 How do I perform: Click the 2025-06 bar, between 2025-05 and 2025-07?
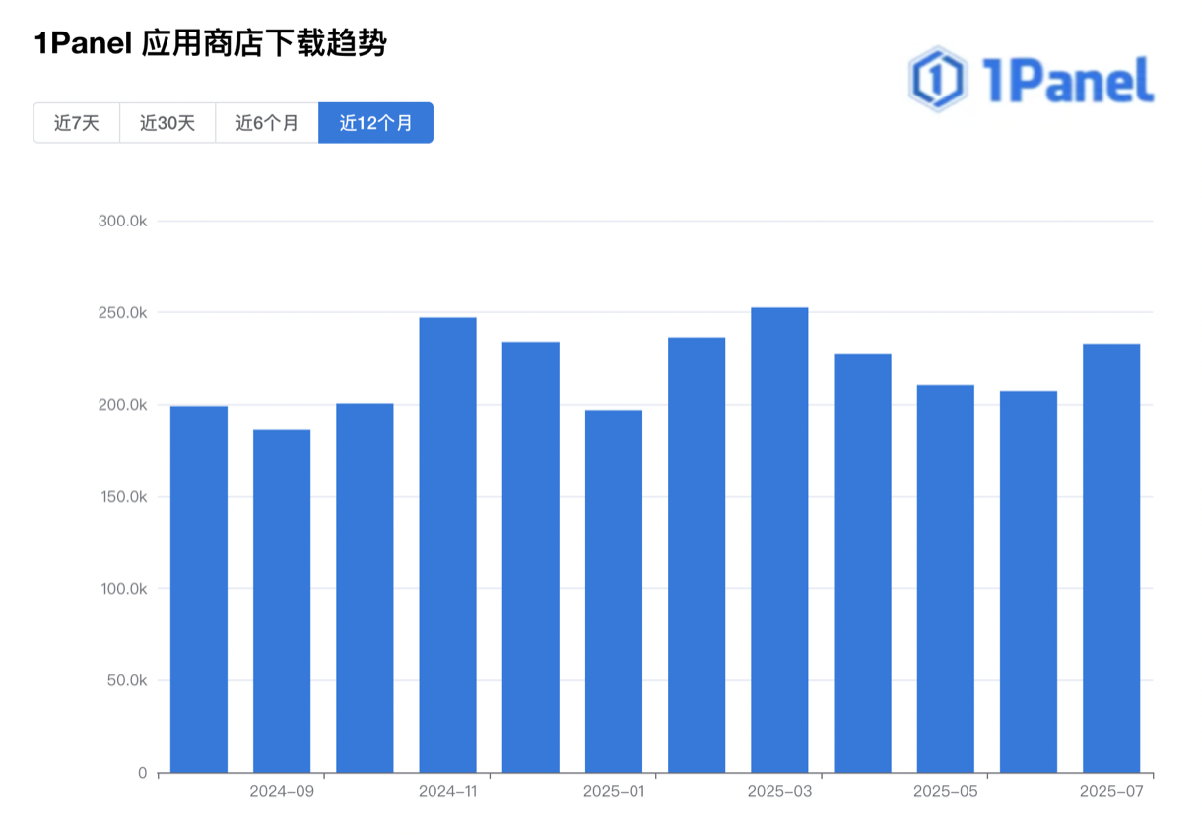tap(1029, 582)
